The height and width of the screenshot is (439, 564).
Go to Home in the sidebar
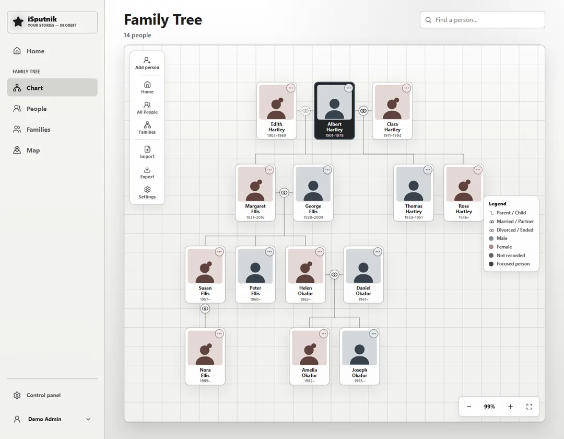click(x=52, y=51)
